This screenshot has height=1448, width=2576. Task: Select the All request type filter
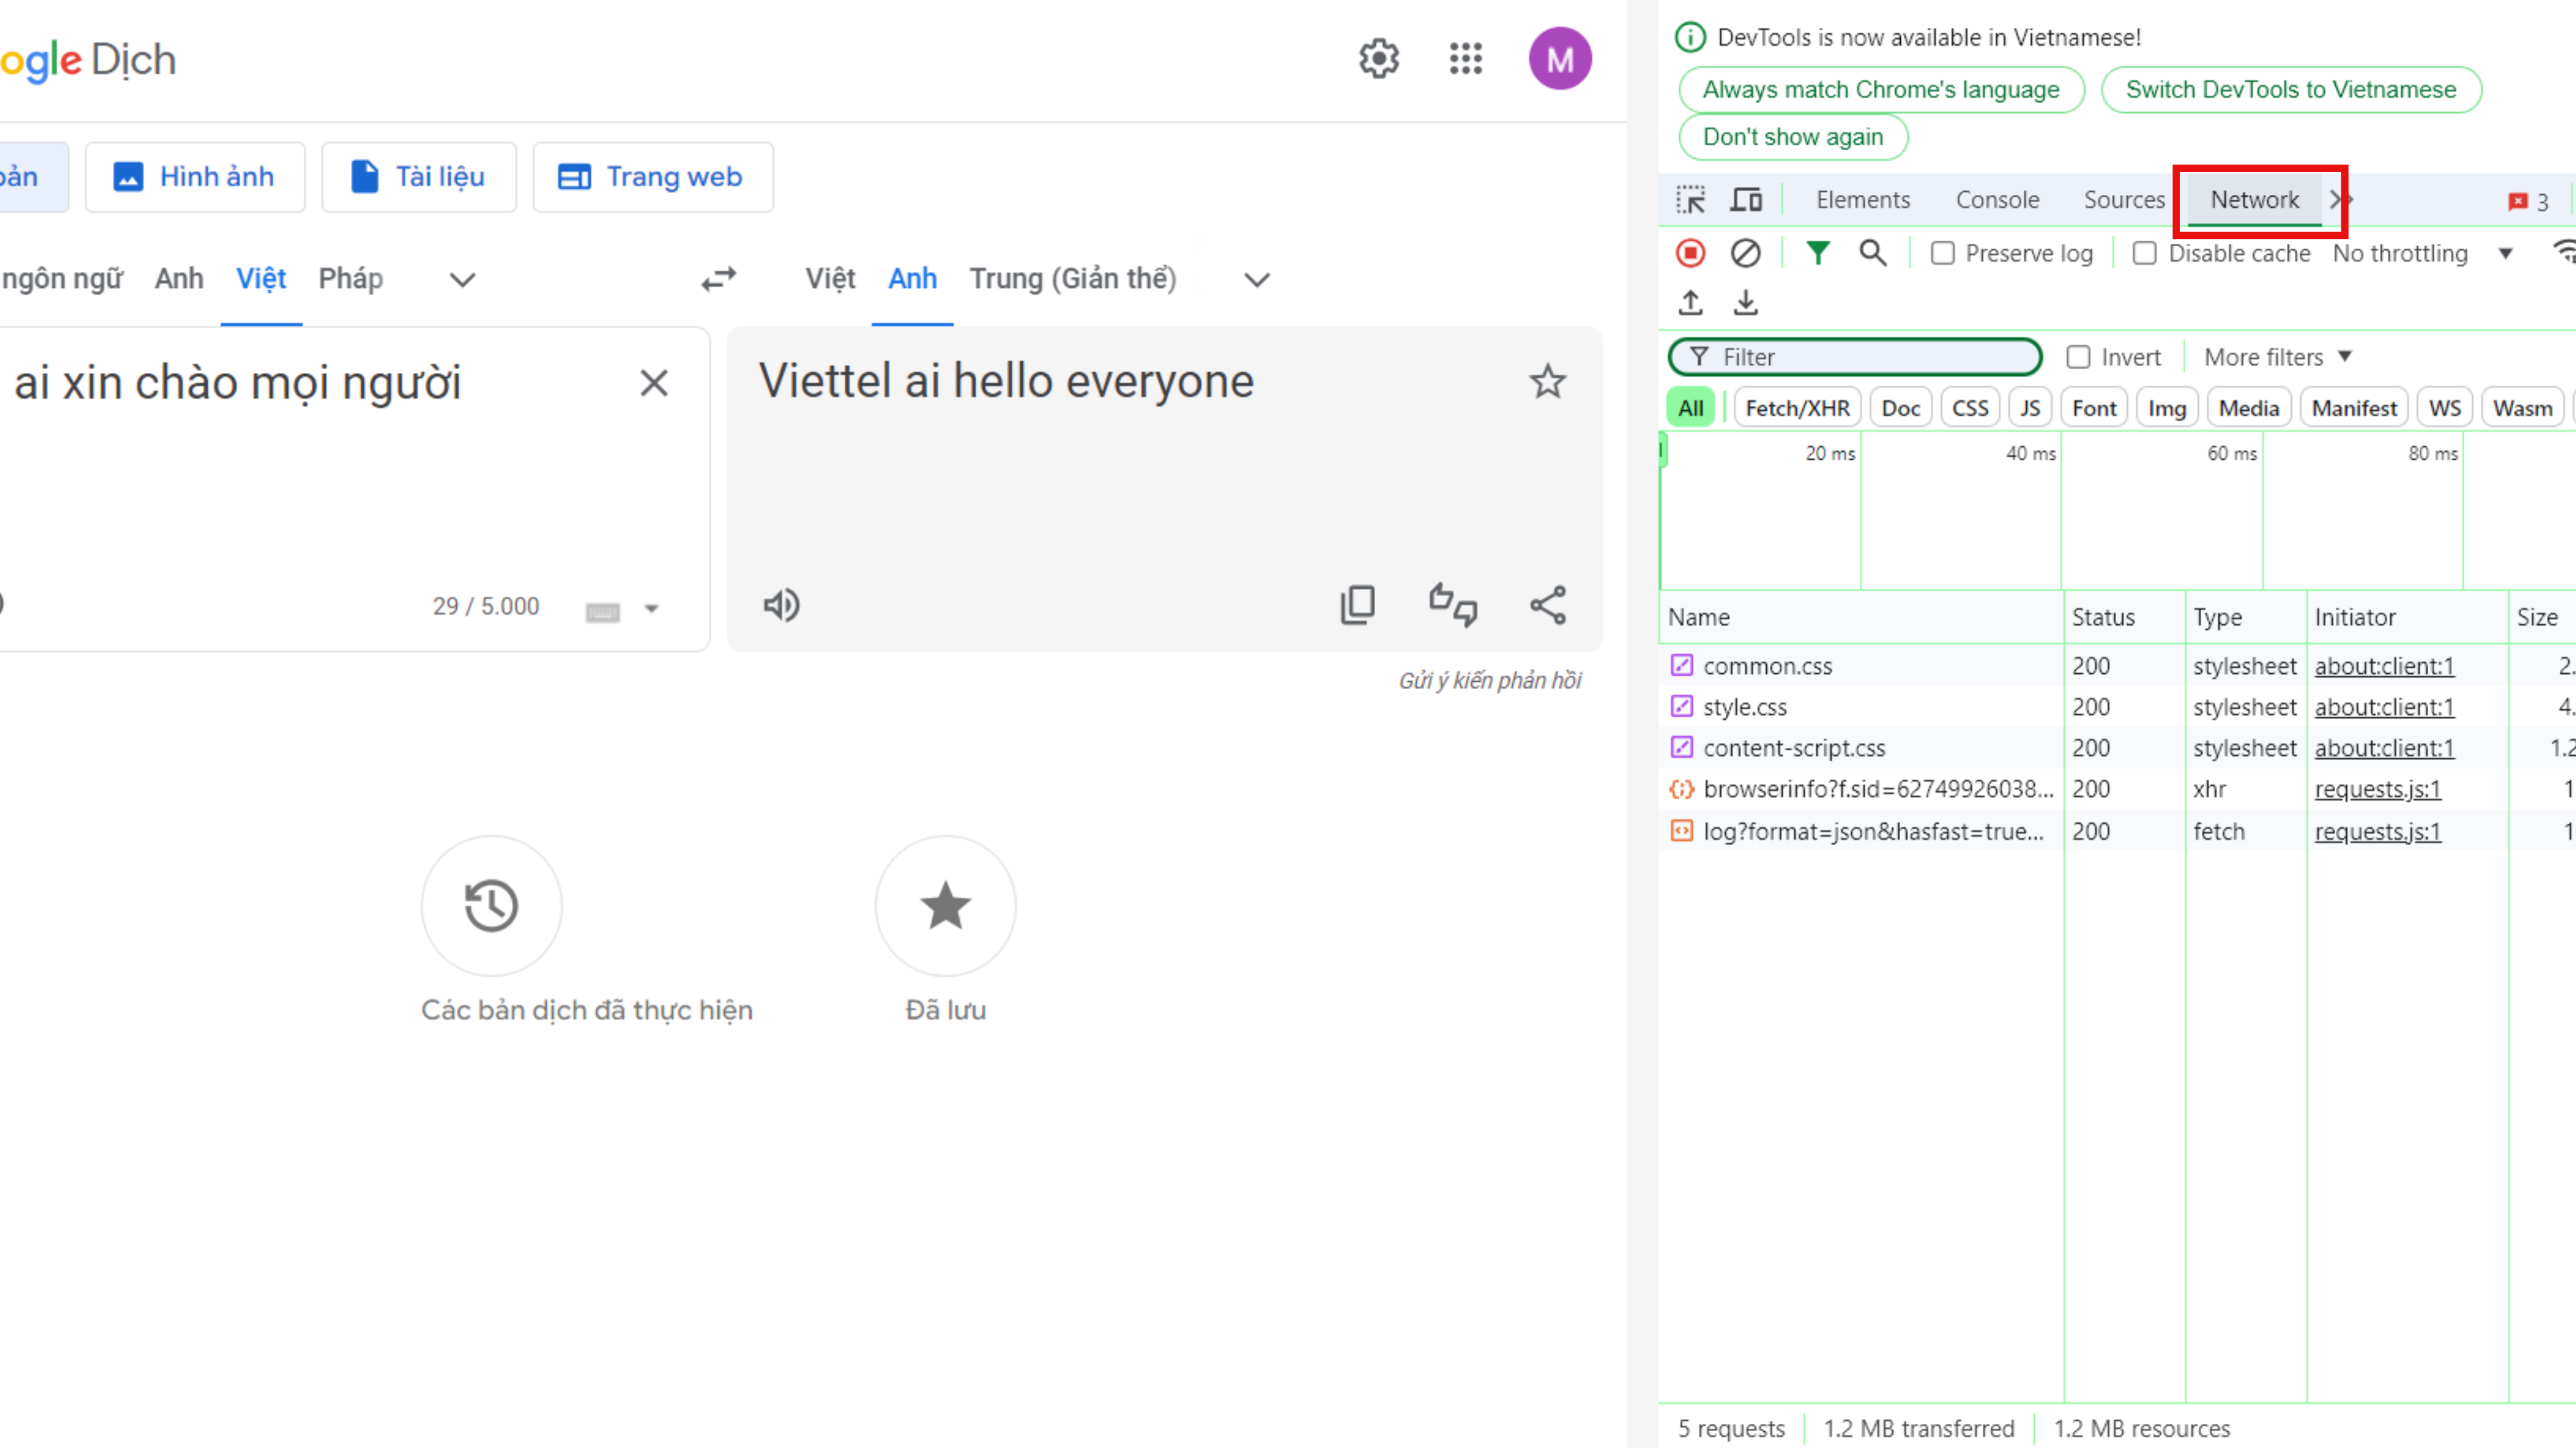coord(1690,408)
